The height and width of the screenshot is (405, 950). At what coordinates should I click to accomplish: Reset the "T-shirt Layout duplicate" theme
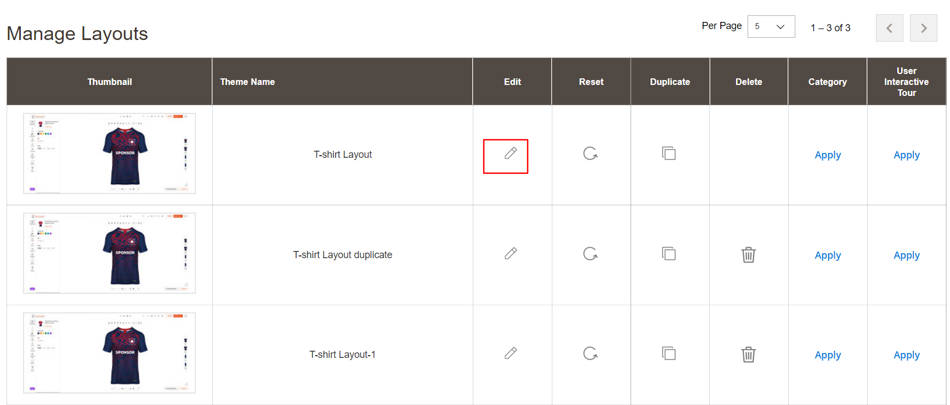click(x=591, y=254)
